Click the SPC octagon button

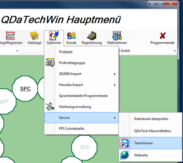(x=25, y=88)
